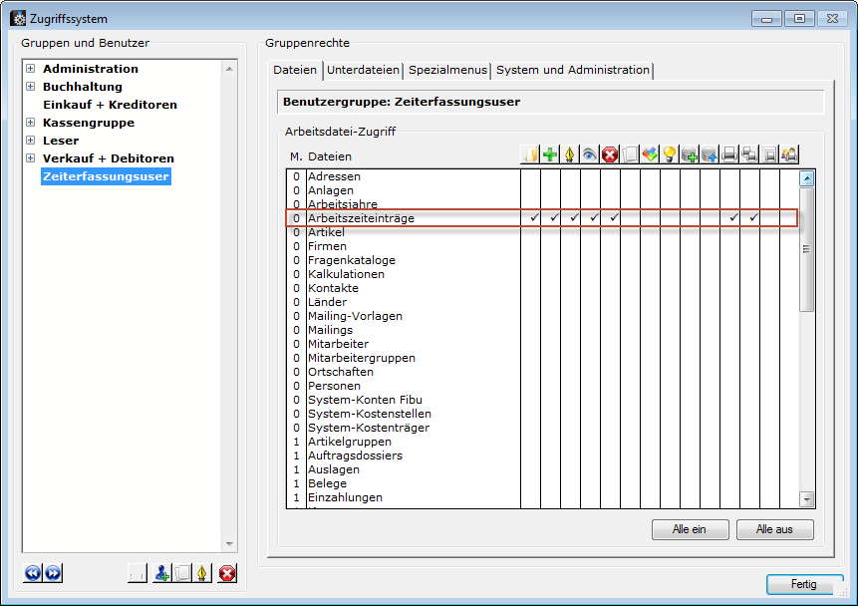Expand the Administration group

(31, 69)
